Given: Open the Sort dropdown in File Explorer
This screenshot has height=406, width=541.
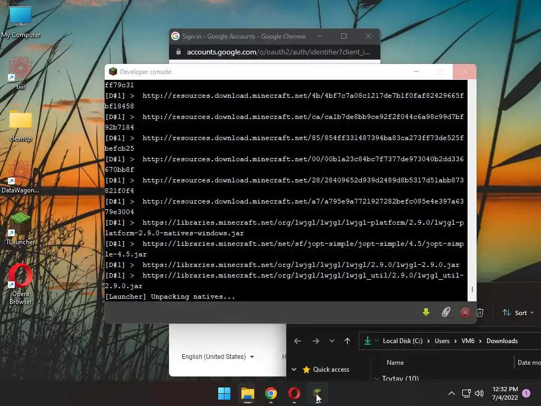Looking at the screenshot, I should 518,313.
